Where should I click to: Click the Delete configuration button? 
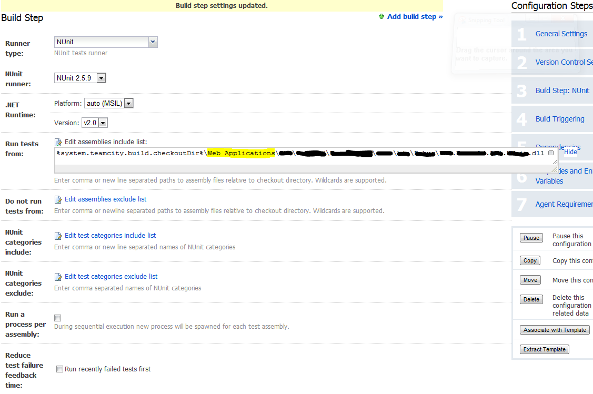point(531,299)
